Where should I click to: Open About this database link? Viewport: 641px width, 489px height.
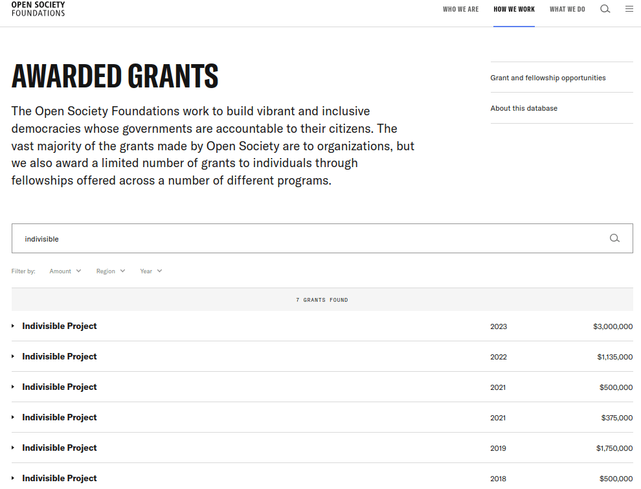(524, 108)
